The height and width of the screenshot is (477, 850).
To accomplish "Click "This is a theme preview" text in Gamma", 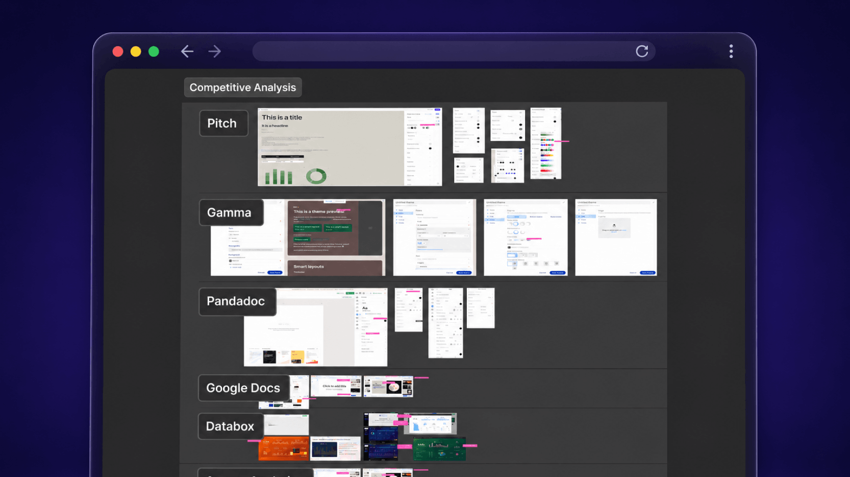I will click(x=319, y=211).
